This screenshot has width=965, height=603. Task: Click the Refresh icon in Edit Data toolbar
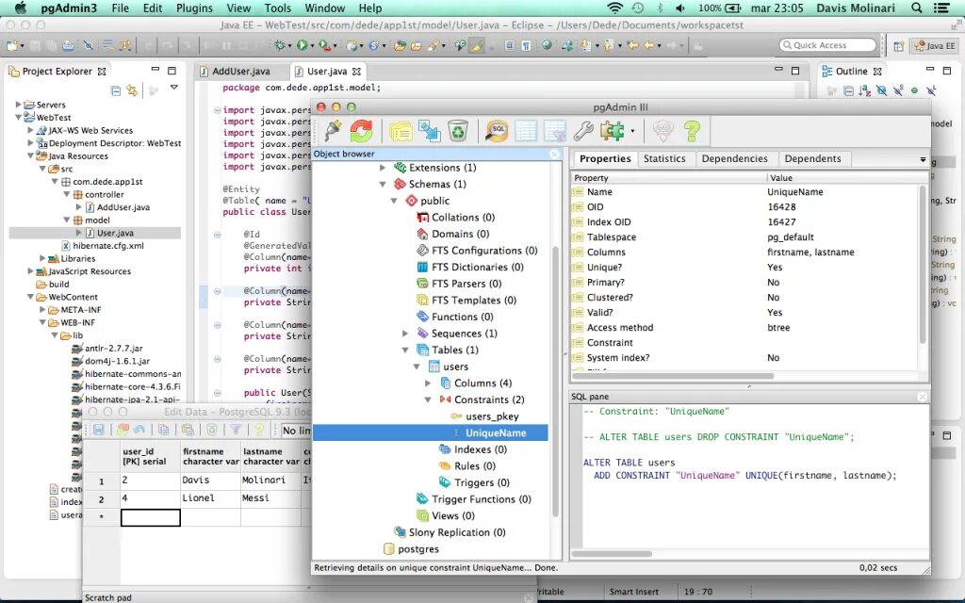pos(123,430)
